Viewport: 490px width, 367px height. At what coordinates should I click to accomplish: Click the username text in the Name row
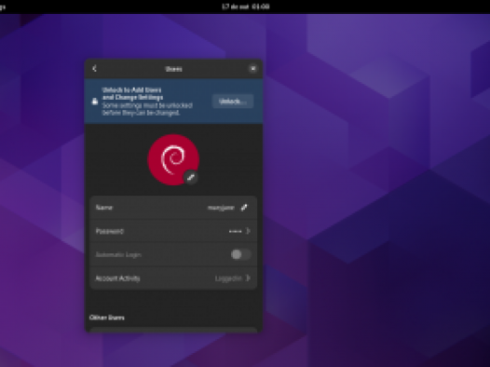(x=221, y=208)
